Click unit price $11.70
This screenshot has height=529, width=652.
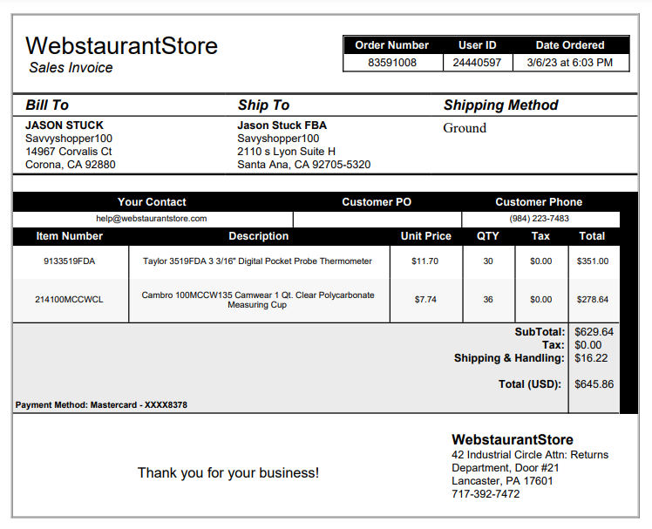click(425, 261)
